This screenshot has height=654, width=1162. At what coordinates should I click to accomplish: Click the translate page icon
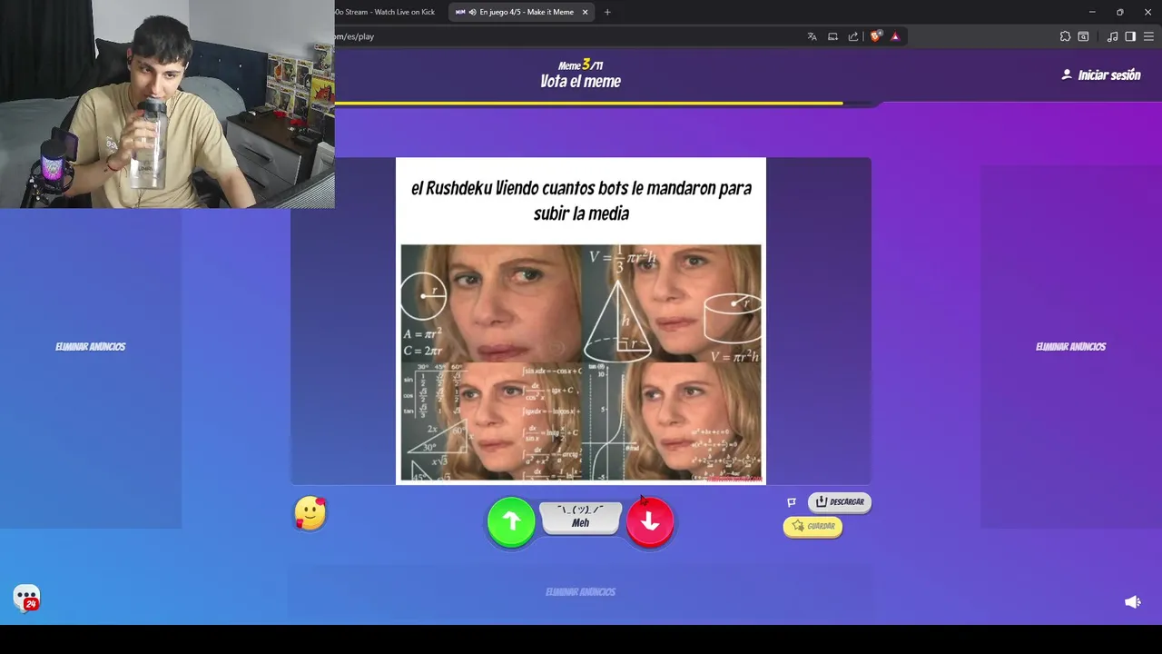coord(812,36)
